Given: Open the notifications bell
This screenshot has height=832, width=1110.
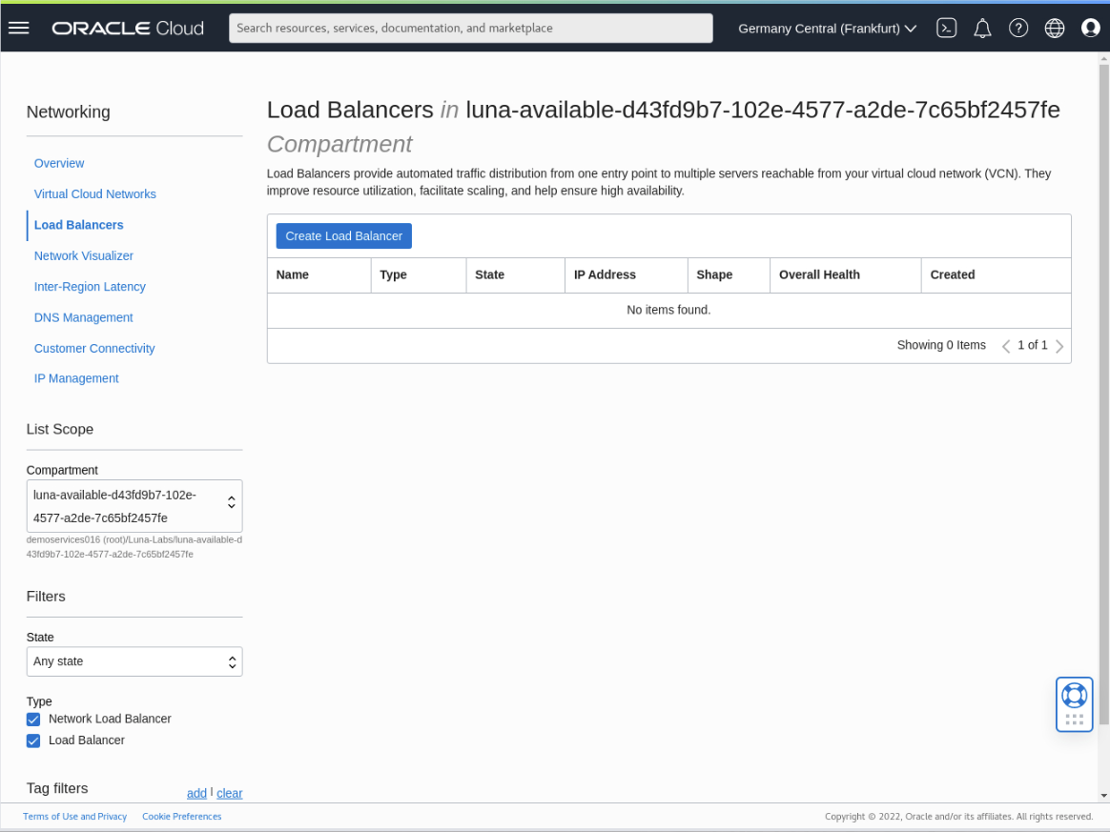Looking at the screenshot, I should pyautogui.click(x=982, y=28).
